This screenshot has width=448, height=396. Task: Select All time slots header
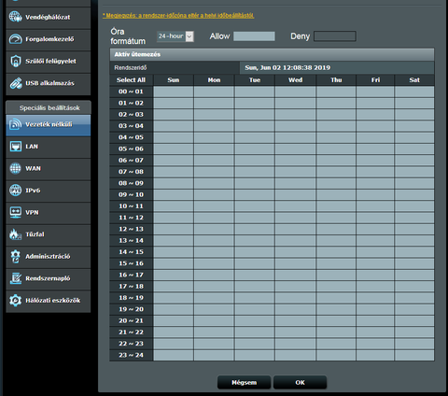(x=131, y=80)
